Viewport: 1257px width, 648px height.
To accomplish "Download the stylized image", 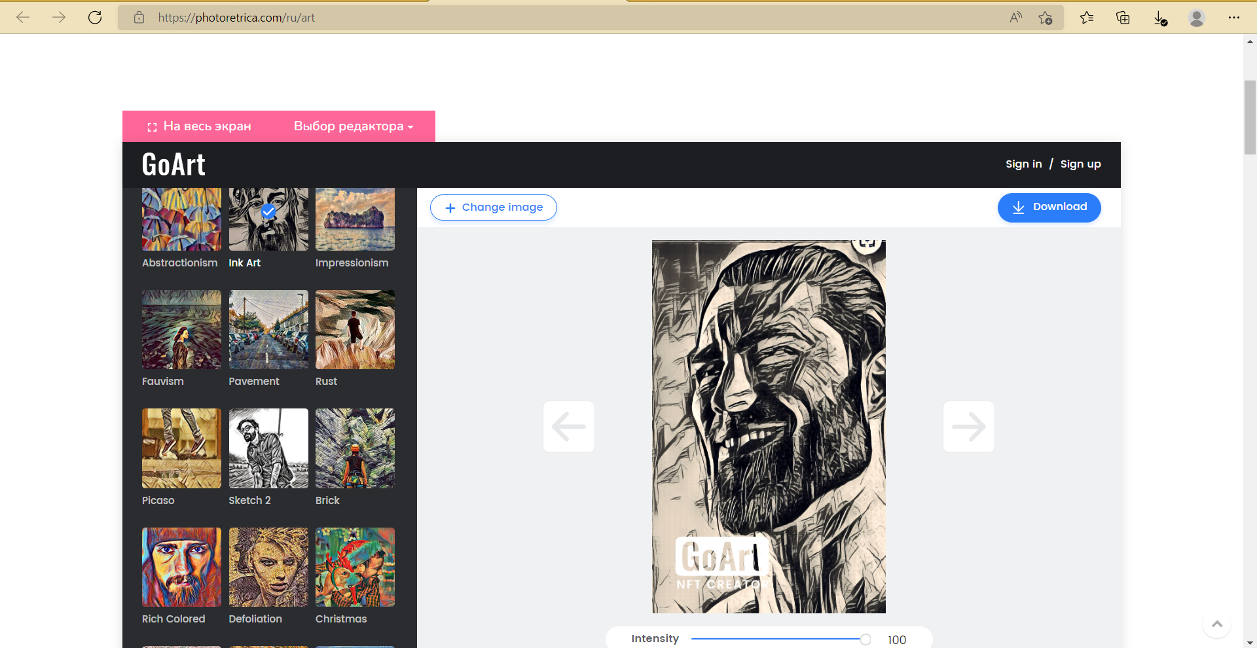I will point(1049,207).
